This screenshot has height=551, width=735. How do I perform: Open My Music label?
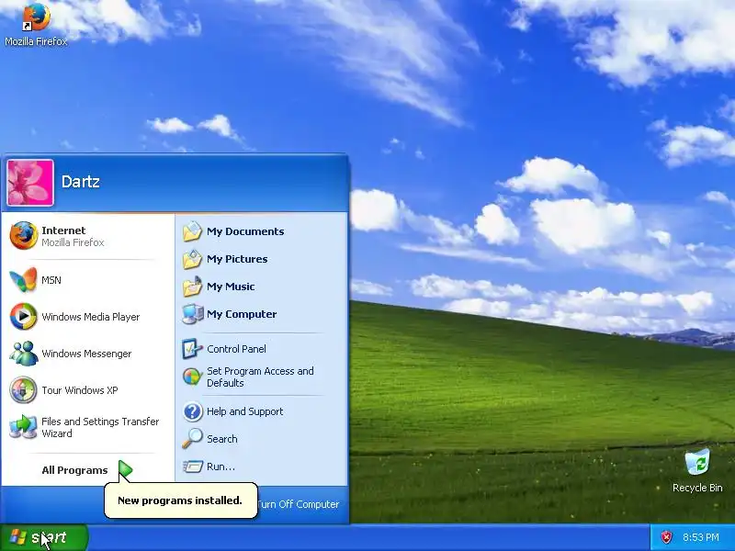pos(231,287)
